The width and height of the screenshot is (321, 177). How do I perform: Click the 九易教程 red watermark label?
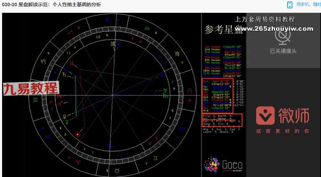tap(31, 88)
